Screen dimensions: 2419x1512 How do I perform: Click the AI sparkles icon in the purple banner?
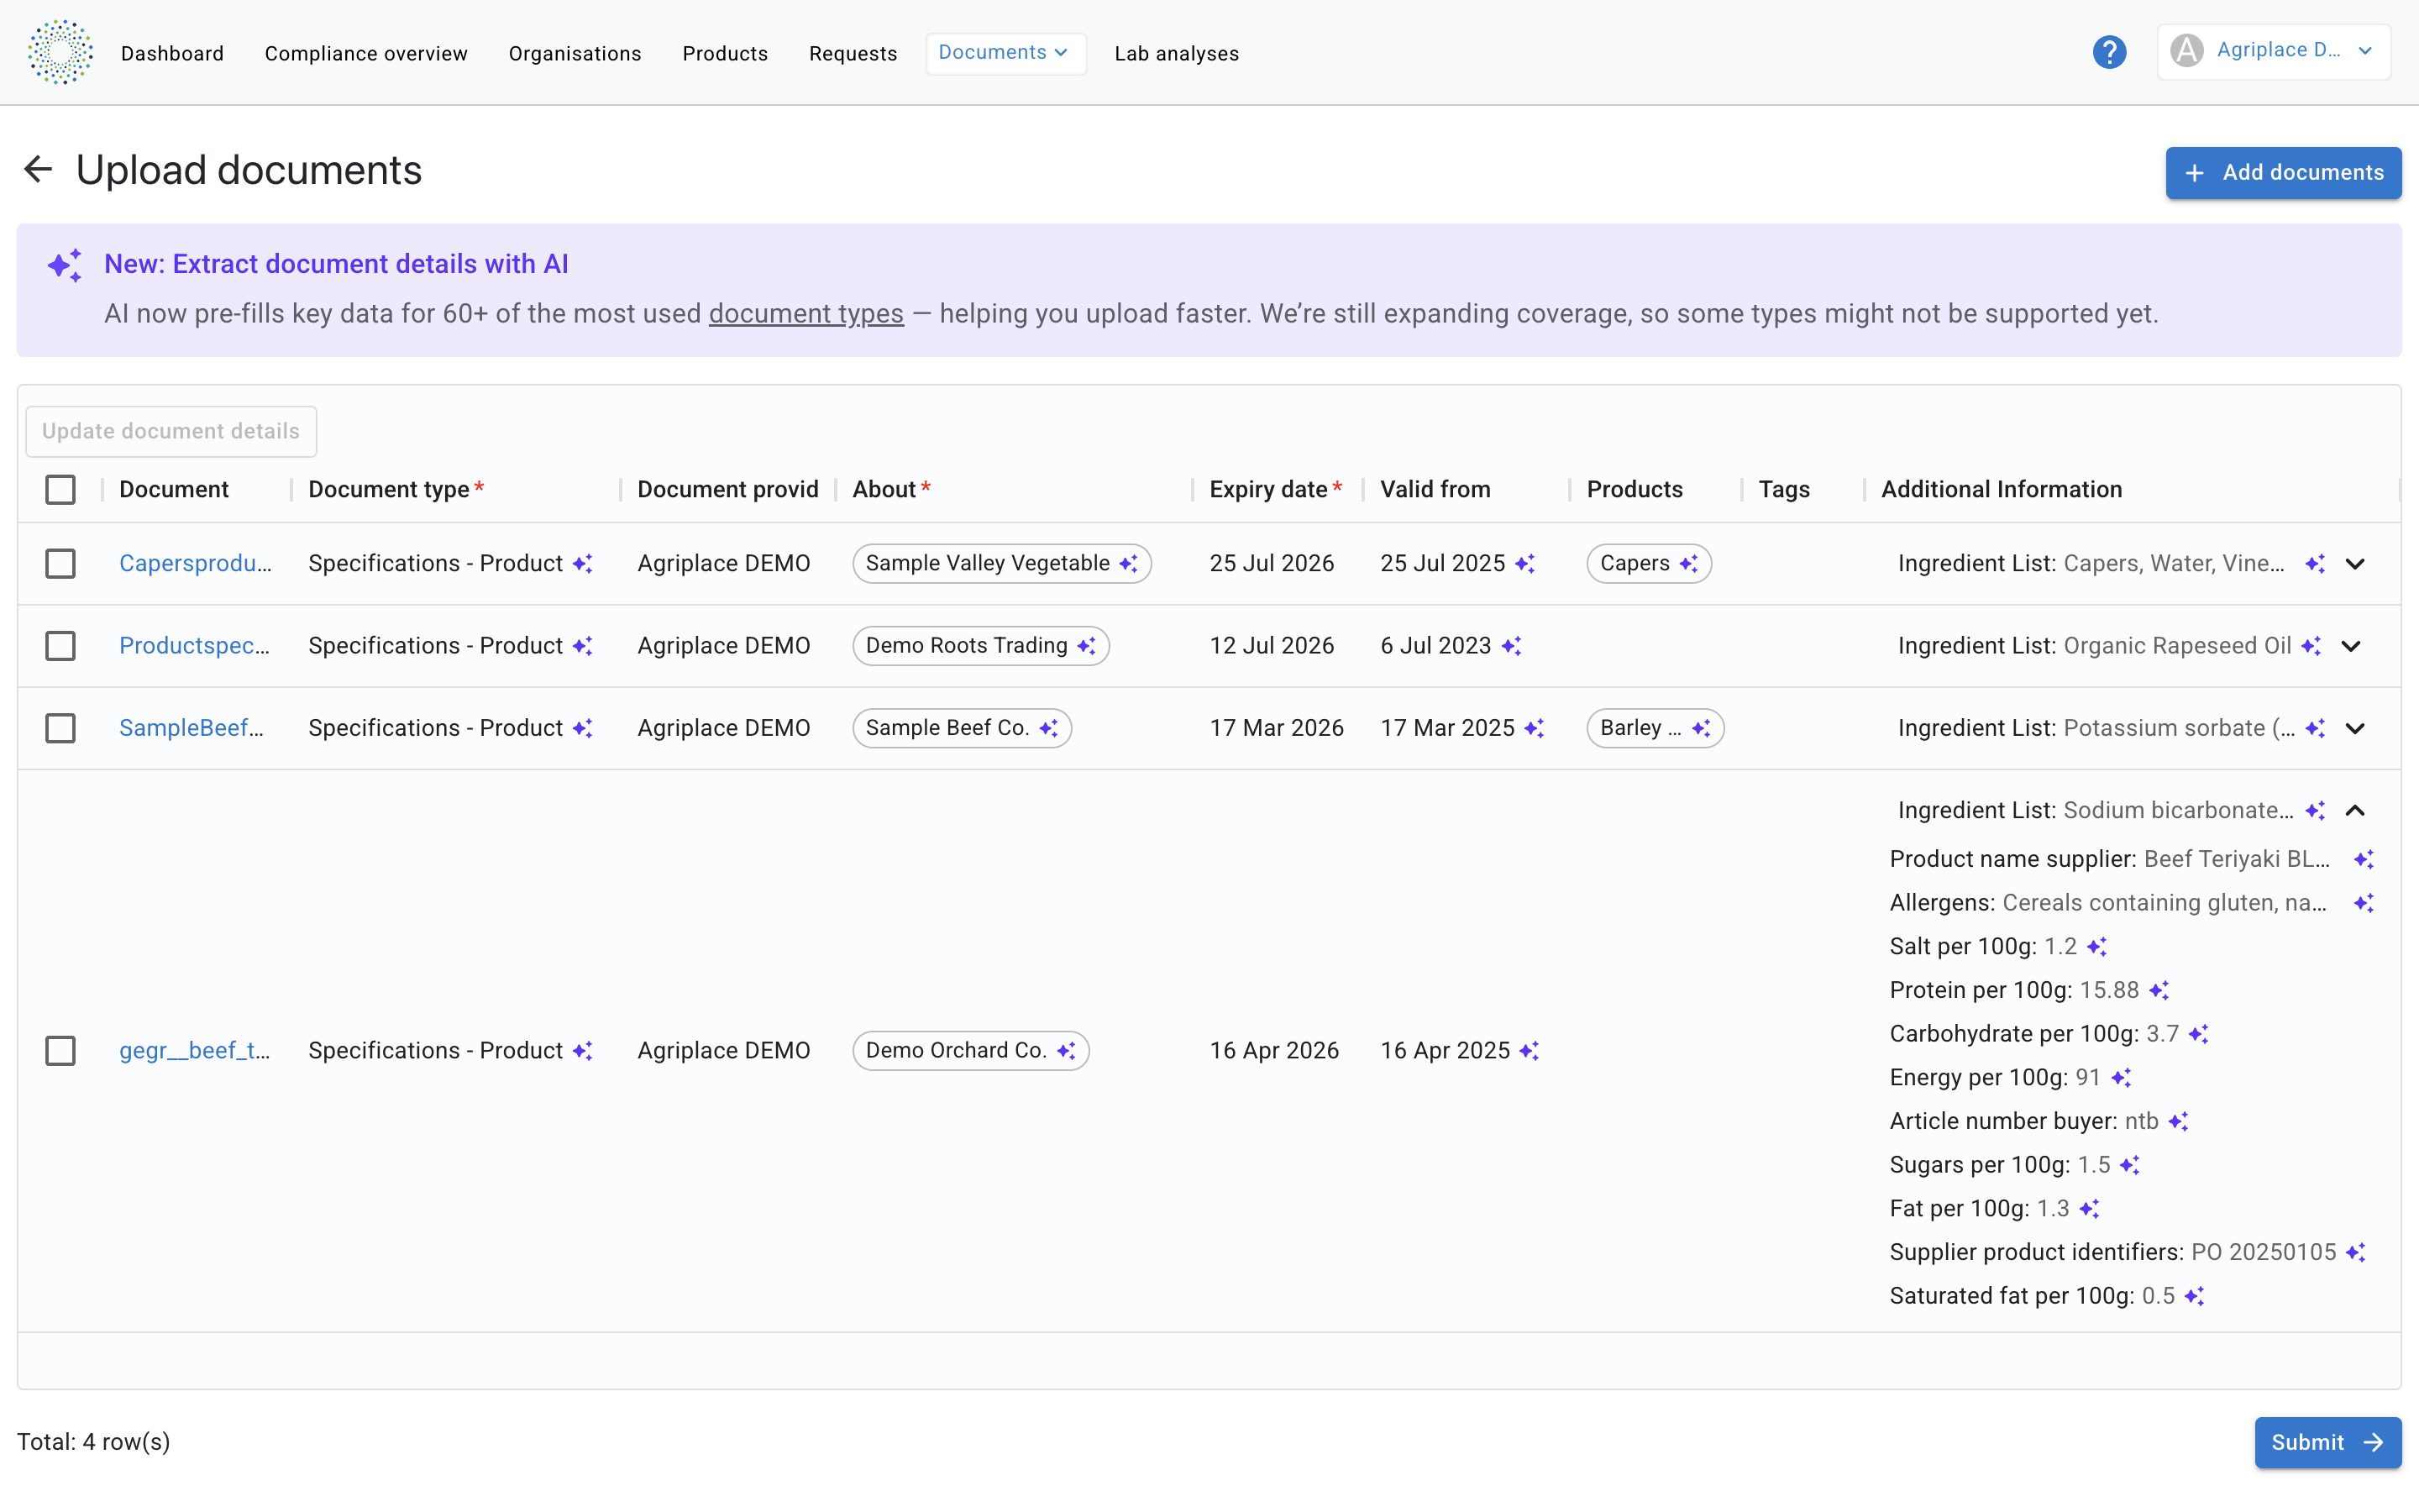pos(65,265)
